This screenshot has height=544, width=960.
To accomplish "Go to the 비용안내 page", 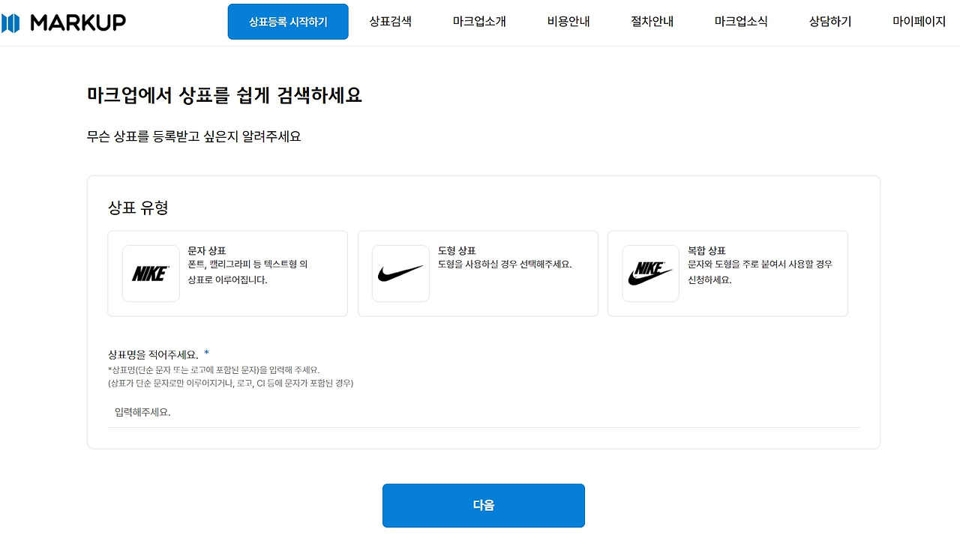I will (x=568, y=22).
